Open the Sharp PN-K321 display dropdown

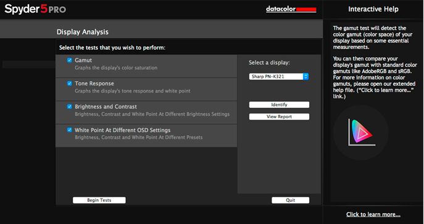(x=279, y=77)
